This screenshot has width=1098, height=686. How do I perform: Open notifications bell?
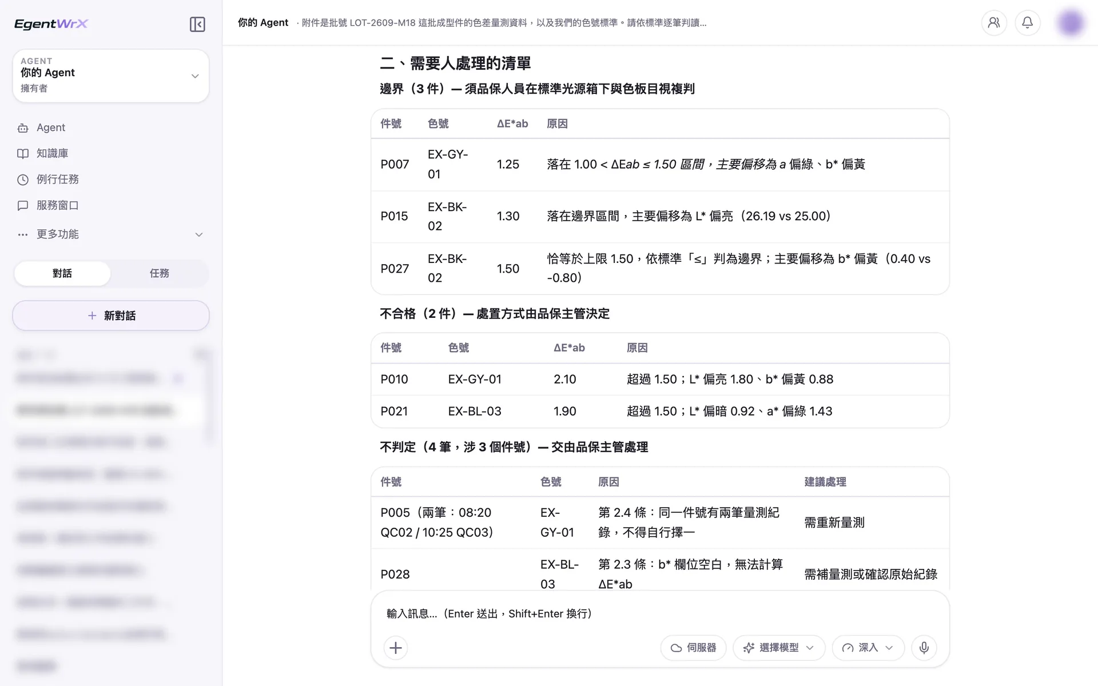point(1028,23)
